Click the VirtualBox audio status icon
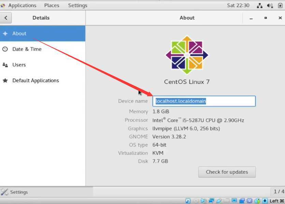This screenshot has width=285, height=204. [203, 201]
